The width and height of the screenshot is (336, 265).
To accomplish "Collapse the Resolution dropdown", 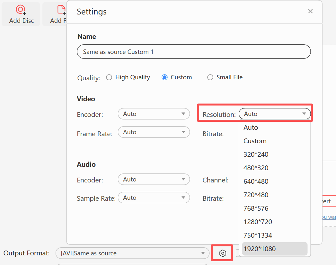I will [x=275, y=114].
